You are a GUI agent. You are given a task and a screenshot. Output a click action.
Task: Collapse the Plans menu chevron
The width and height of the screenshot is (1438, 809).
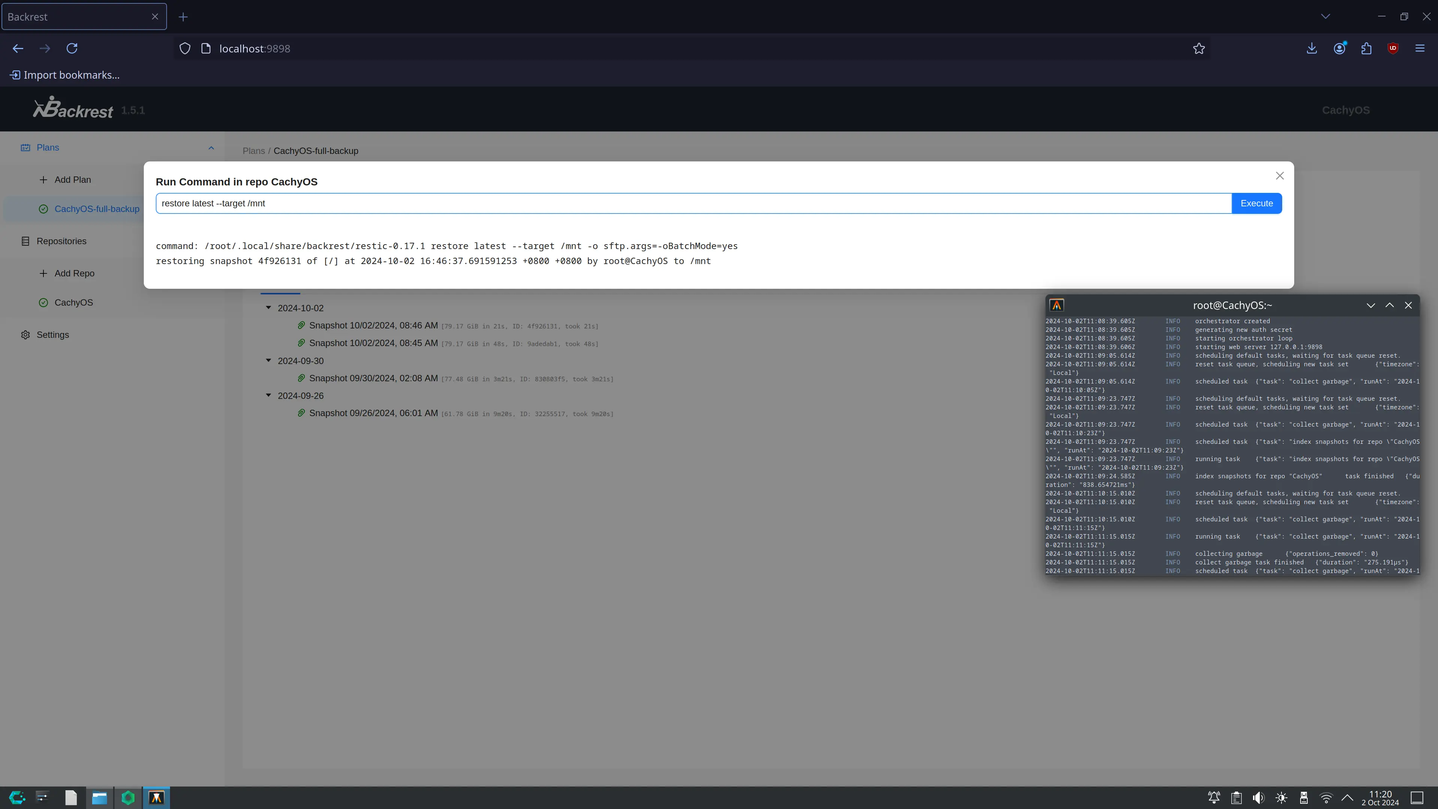click(x=211, y=148)
